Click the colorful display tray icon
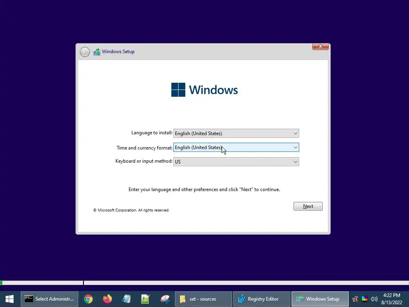The height and width of the screenshot is (307, 409). coord(365,299)
